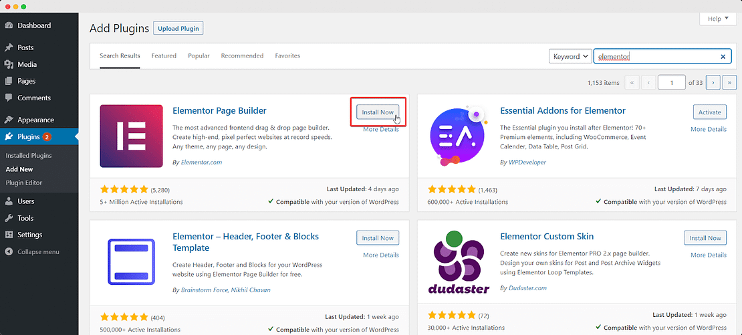
Task: Install Elementor Page Builder now
Action: (378, 112)
